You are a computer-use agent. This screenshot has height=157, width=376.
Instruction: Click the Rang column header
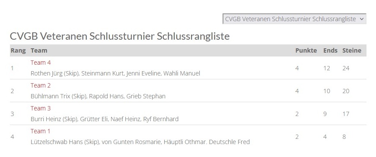click(18, 50)
